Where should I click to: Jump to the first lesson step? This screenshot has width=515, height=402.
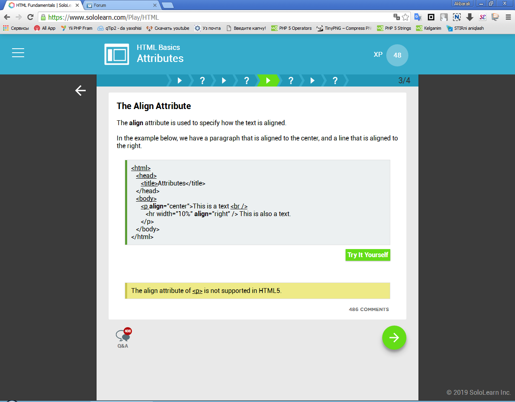click(x=179, y=80)
